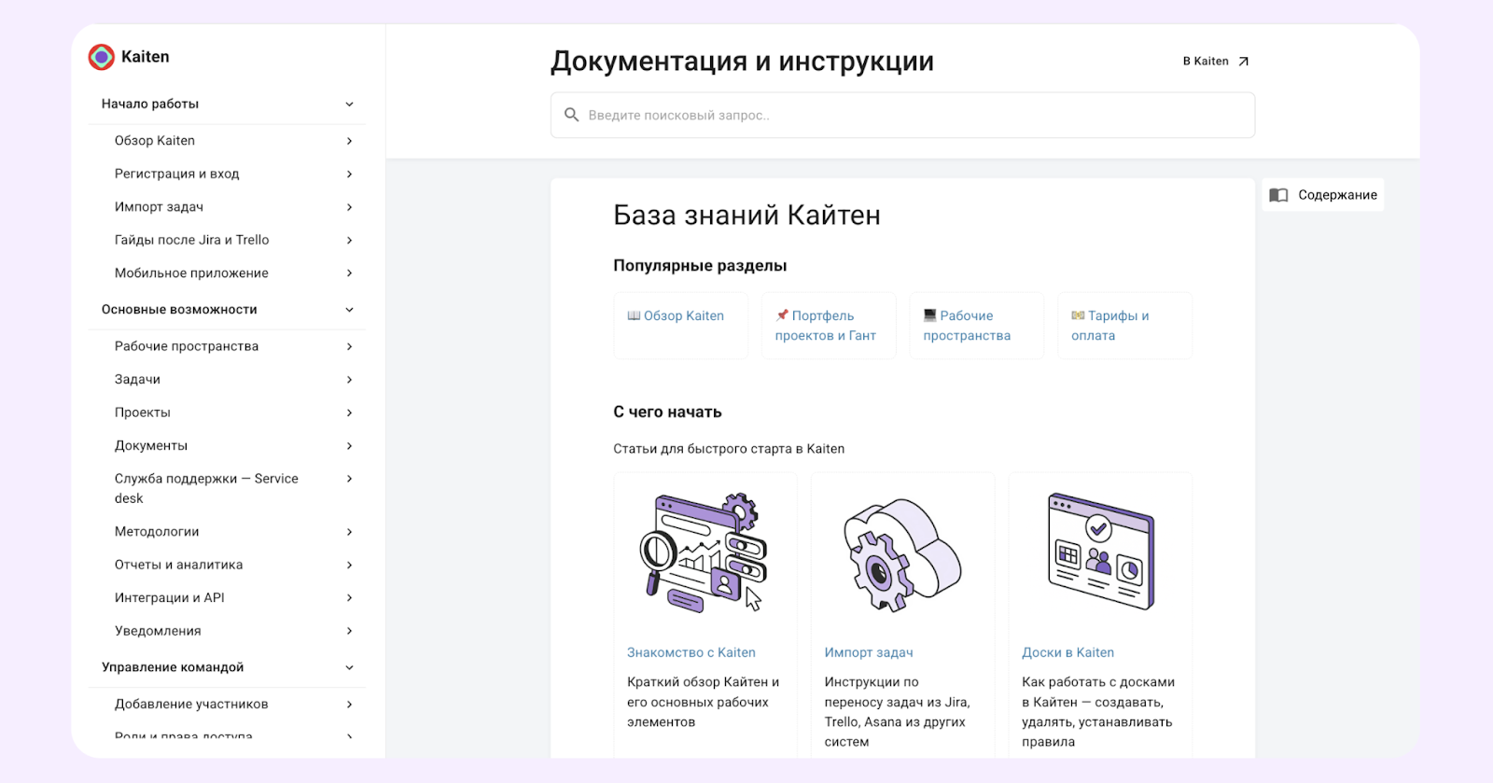Select Методологии in the sidebar
The image size is (1493, 783).
point(157,532)
